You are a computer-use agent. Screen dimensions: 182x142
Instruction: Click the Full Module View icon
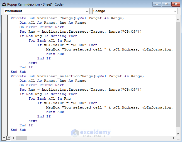[9, 138]
